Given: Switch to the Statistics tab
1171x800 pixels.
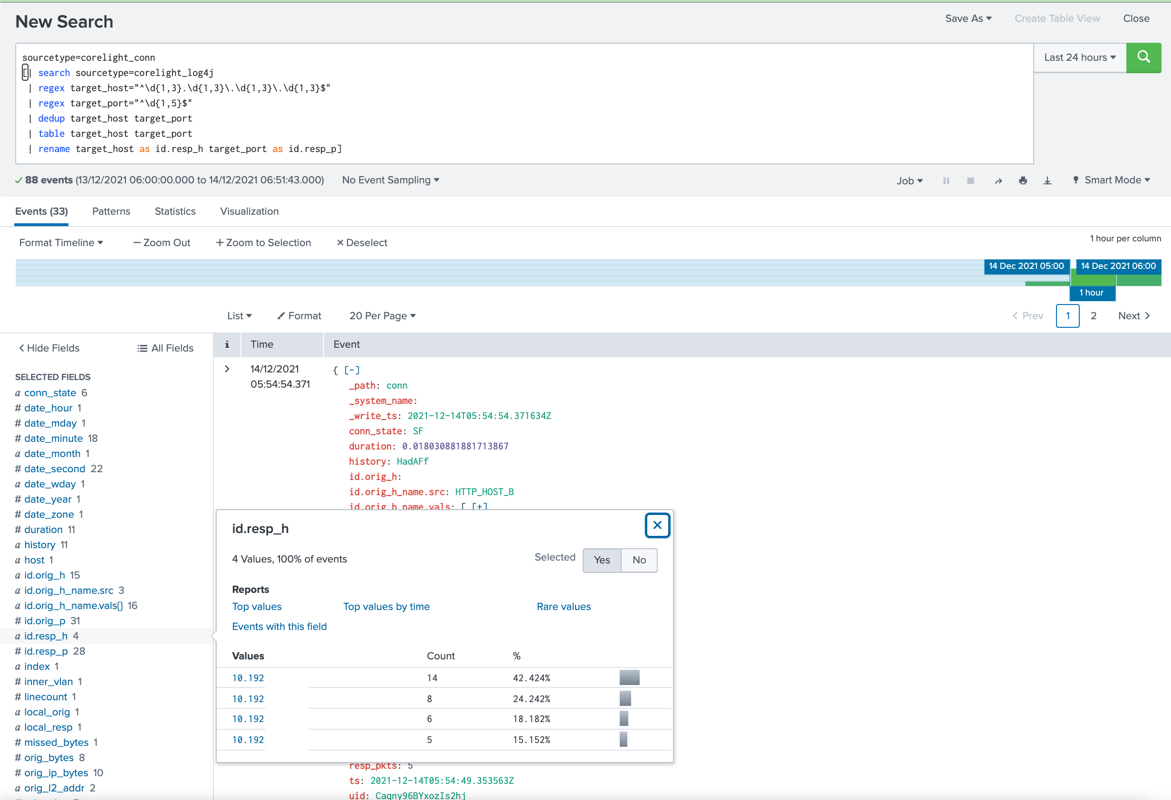Looking at the screenshot, I should [174, 211].
